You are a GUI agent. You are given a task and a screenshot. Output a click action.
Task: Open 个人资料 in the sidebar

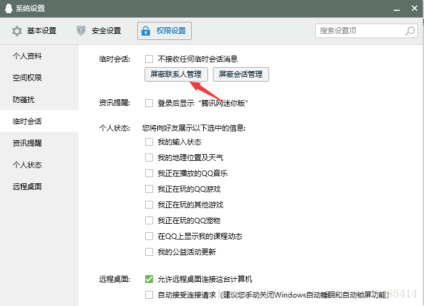click(x=39, y=56)
